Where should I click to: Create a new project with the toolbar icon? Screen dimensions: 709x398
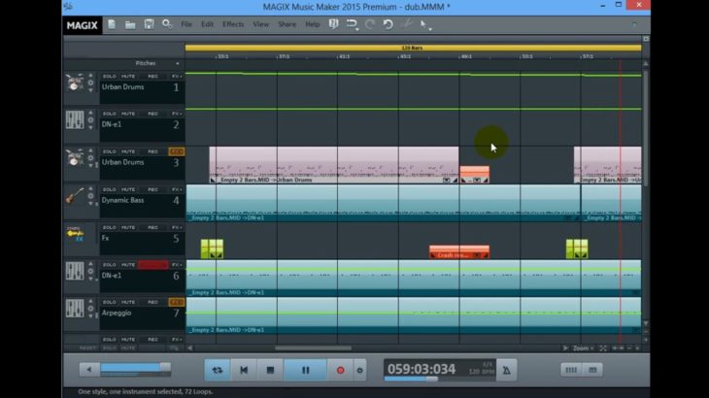point(112,24)
